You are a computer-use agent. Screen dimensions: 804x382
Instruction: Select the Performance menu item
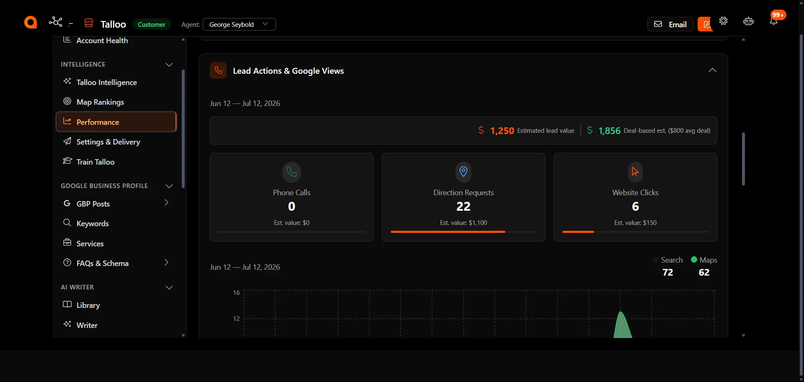(116, 122)
